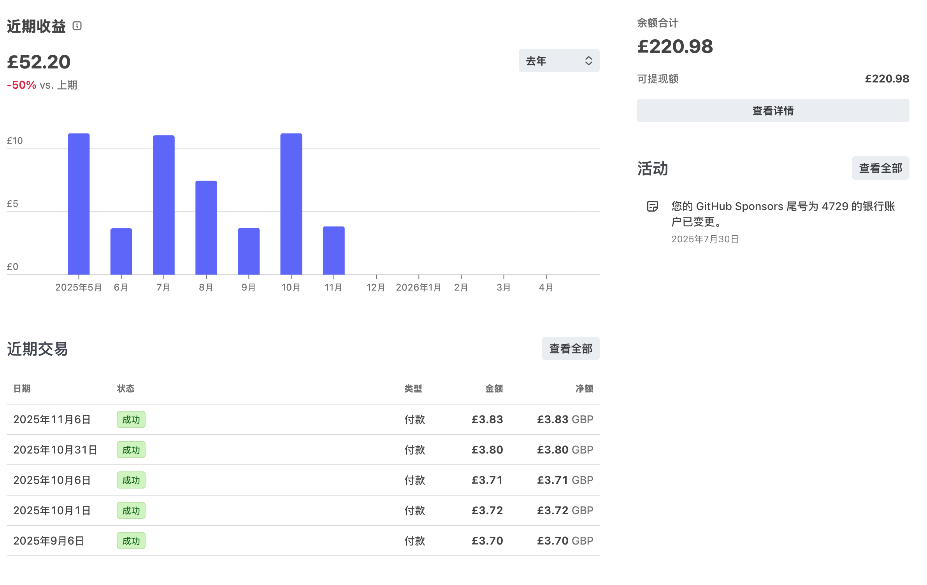Click 查看全部 next to 近期交易
This screenshot has height=585, width=927.
click(570, 349)
